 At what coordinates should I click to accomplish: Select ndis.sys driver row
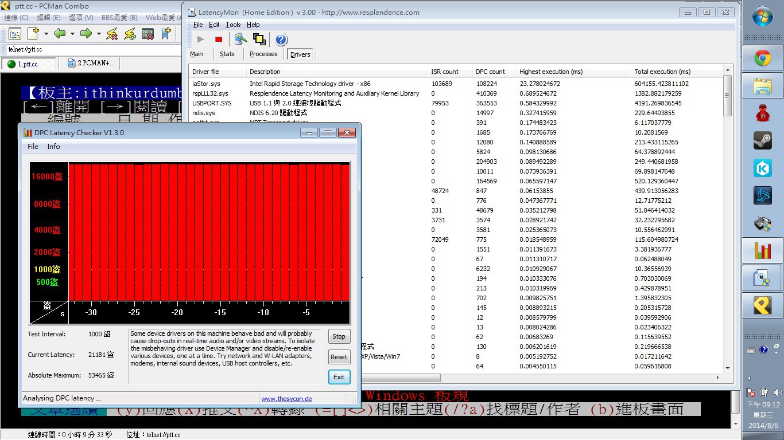click(x=456, y=113)
